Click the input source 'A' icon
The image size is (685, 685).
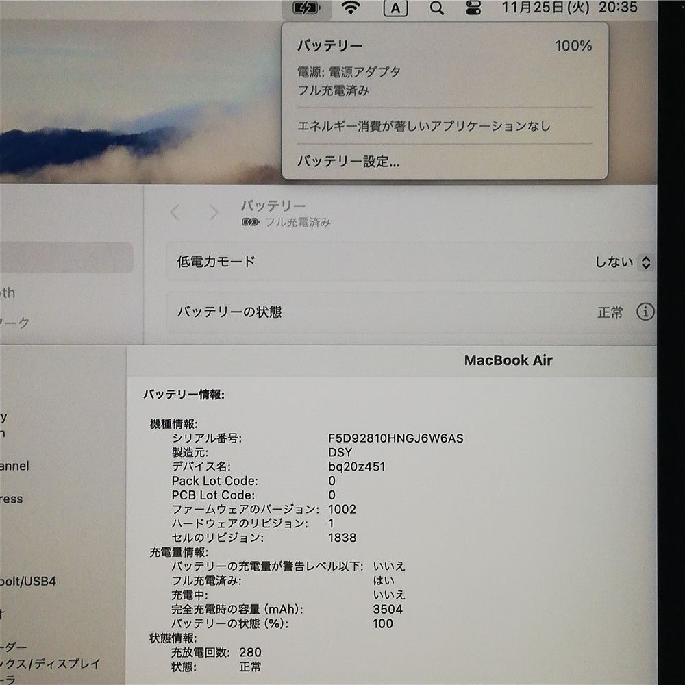[396, 8]
